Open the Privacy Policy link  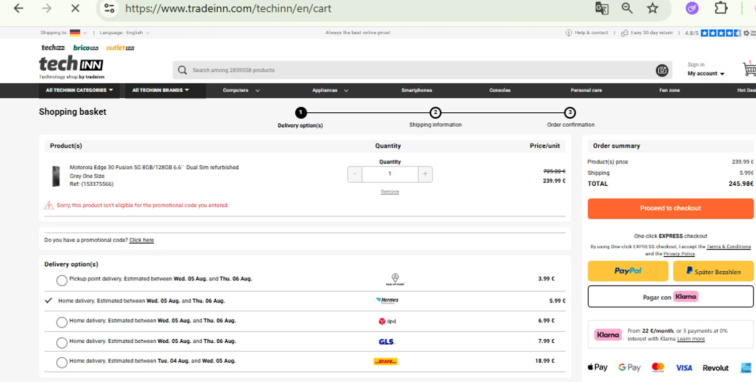pyautogui.click(x=679, y=254)
